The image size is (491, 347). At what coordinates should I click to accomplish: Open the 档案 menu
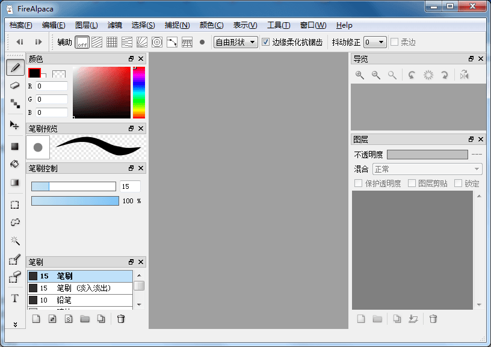20,25
